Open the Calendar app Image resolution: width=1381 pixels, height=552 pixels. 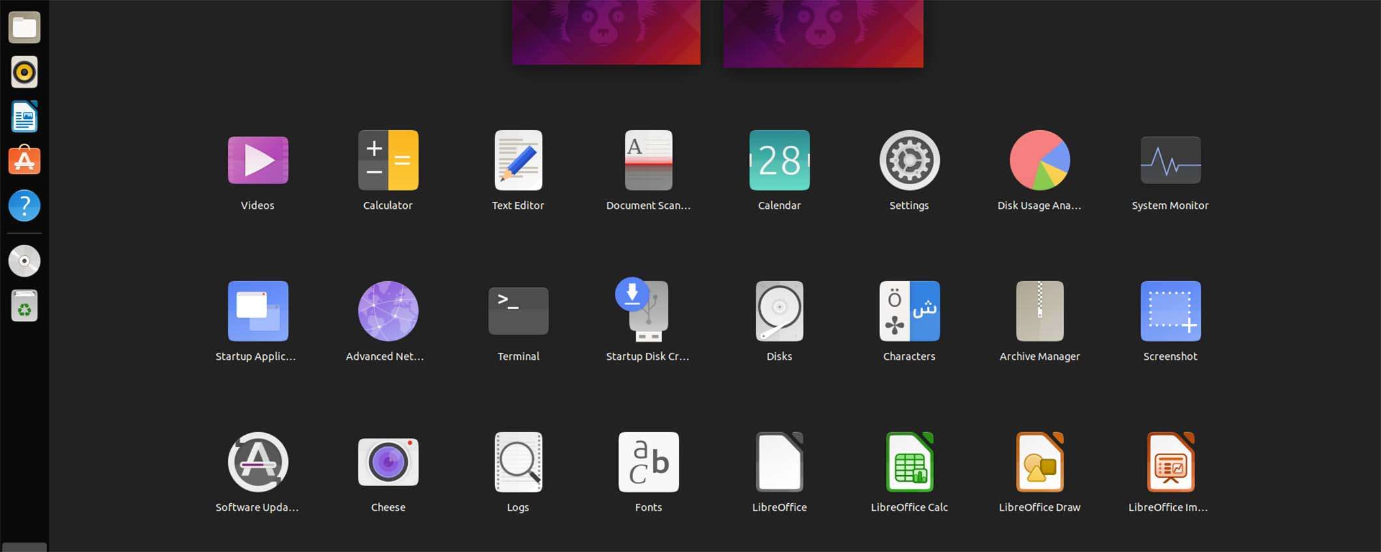779,161
